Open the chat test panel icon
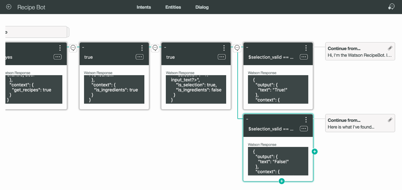 [x=391, y=7]
